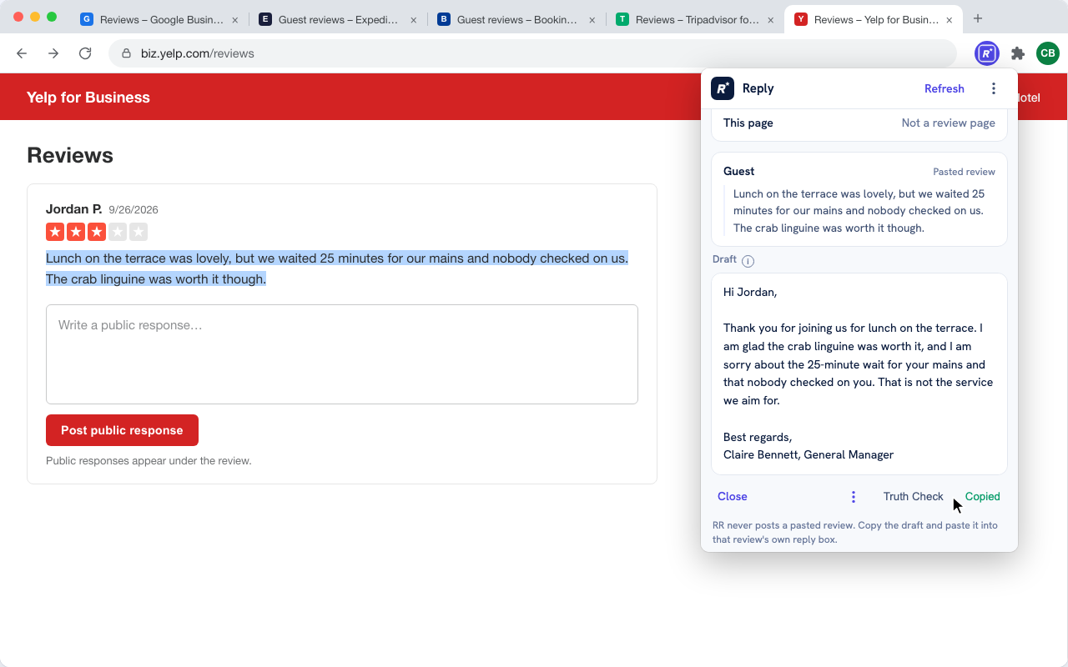Open the Reply panel header more-options menu
The height and width of the screenshot is (667, 1068).
[994, 88]
